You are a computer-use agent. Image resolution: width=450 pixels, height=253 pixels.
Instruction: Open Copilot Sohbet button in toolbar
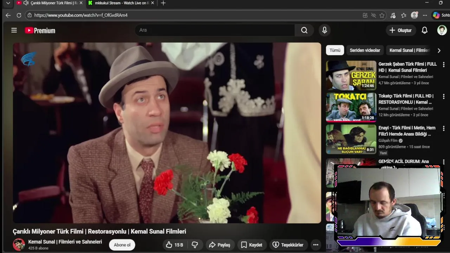[441, 15]
